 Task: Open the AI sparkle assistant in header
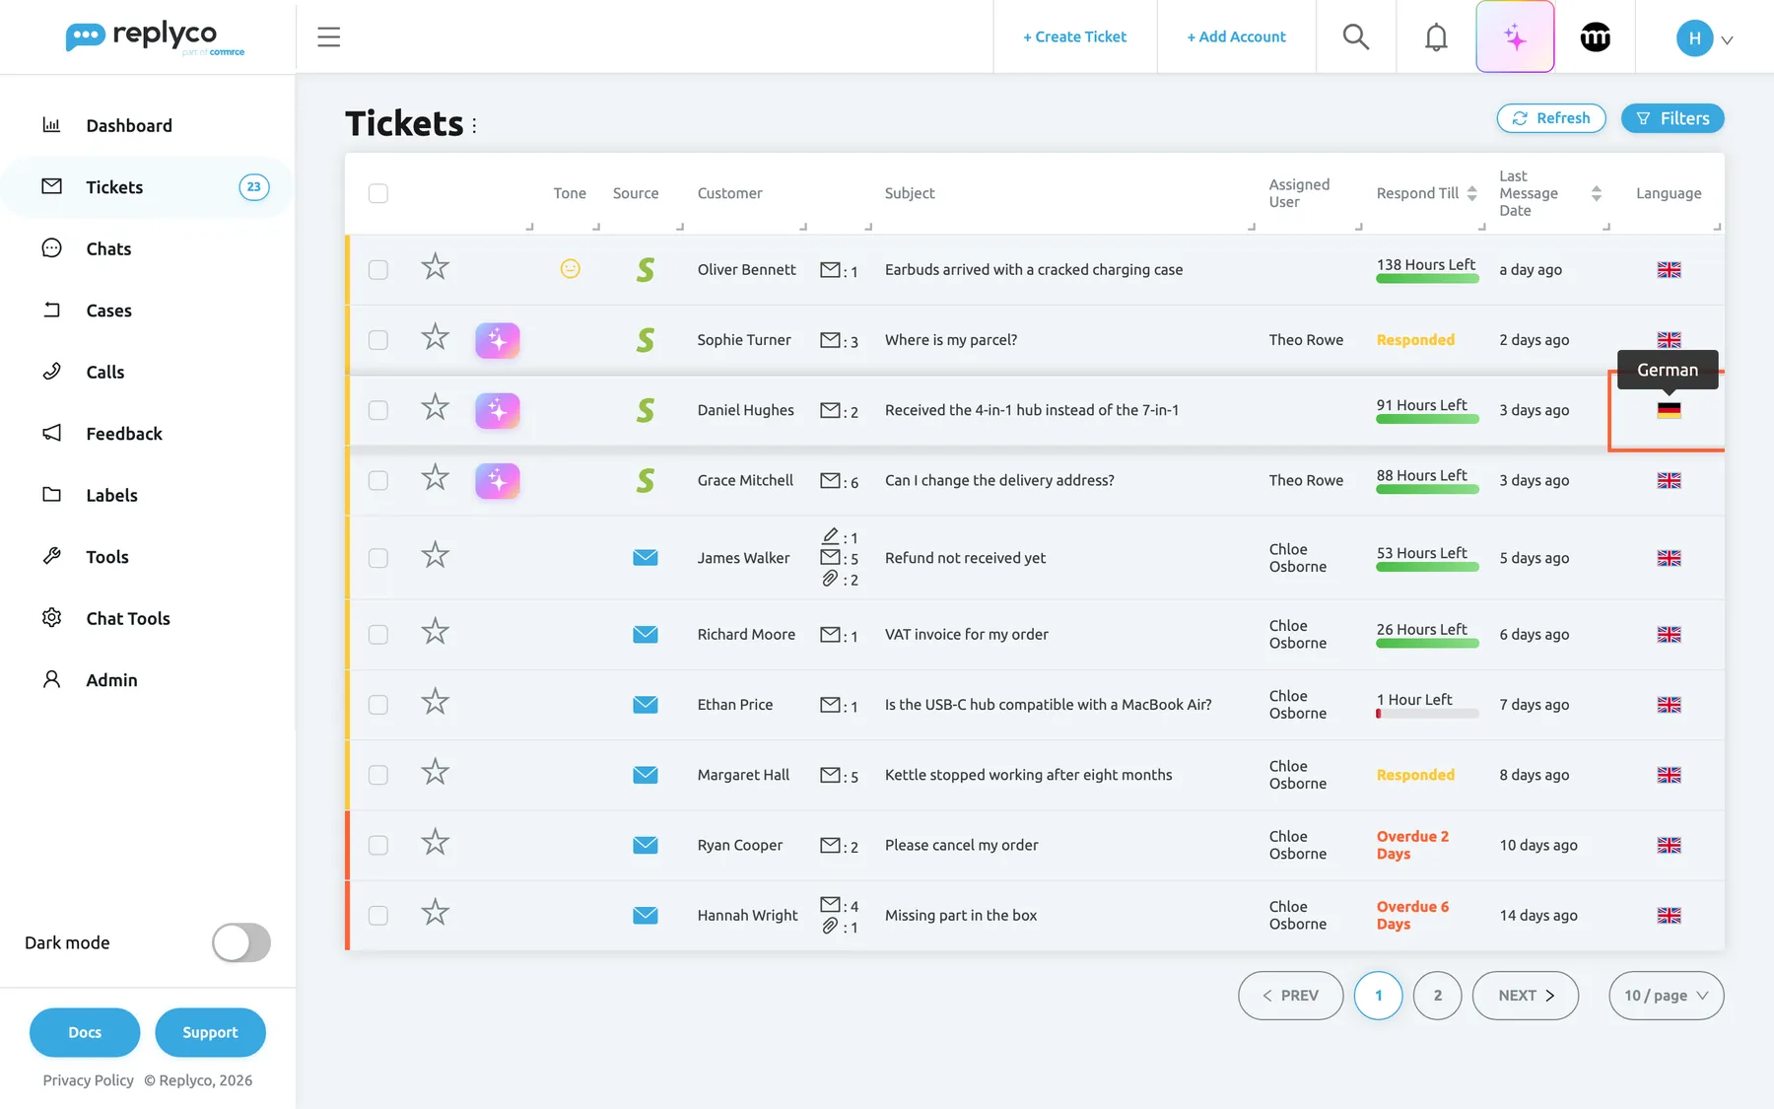click(1515, 37)
